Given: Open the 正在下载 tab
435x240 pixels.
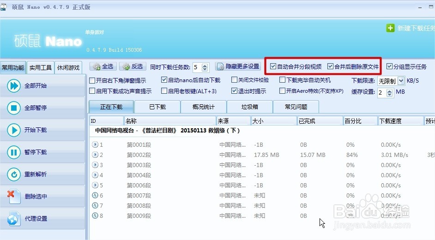Looking at the screenshot, I should pos(111,107).
